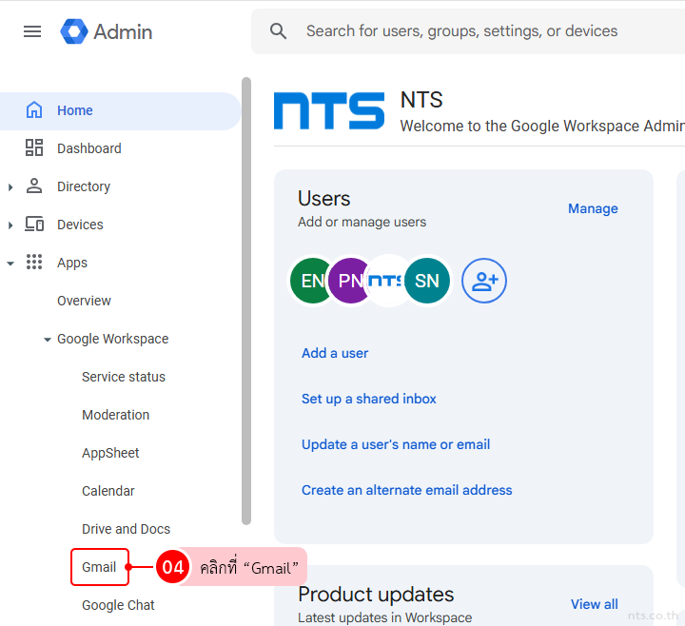Open AppSheet settings
685x626 pixels.
[110, 453]
